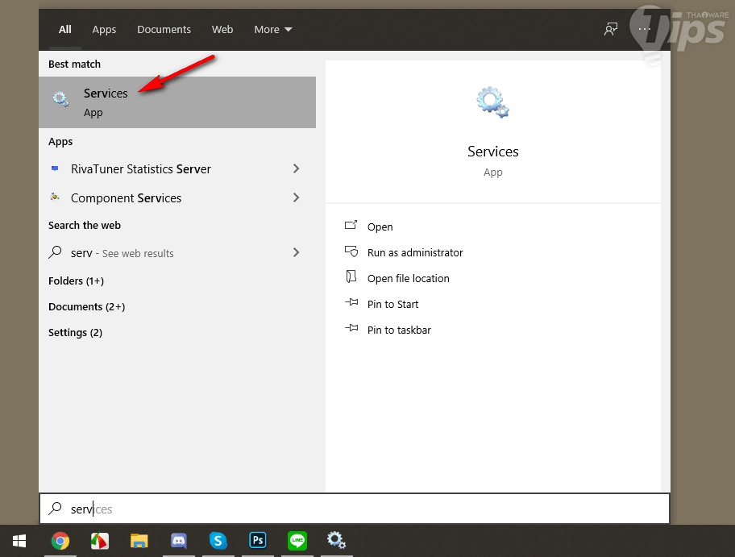Click in the search box with 'services'

pos(355,509)
